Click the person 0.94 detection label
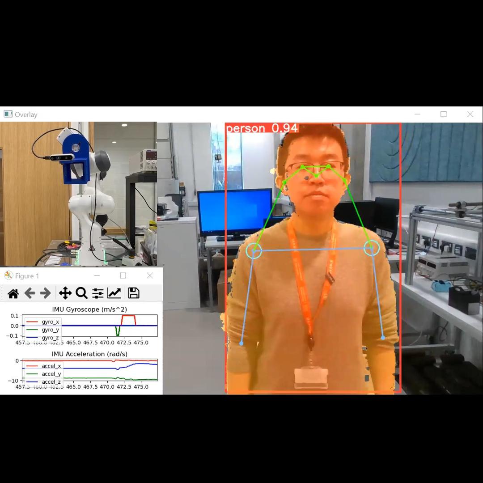The image size is (483, 483). tap(262, 129)
